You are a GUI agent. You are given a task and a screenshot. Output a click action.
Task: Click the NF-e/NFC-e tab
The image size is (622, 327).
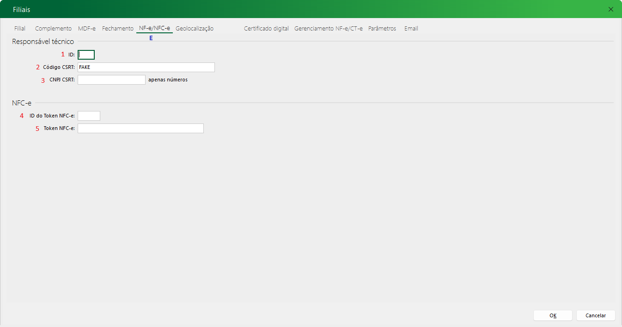154,29
